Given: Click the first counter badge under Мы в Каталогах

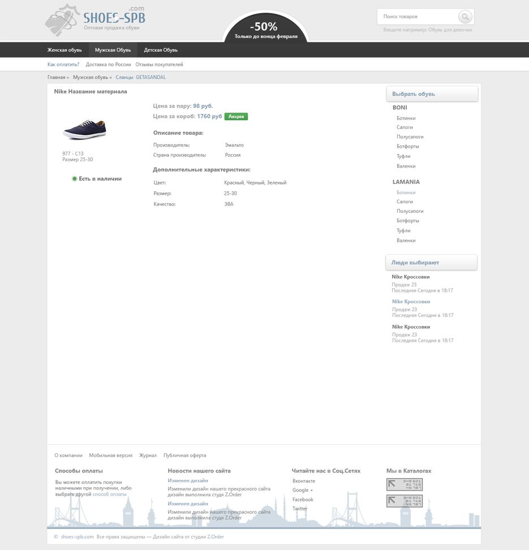Looking at the screenshot, I should click(x=404, y=484).
